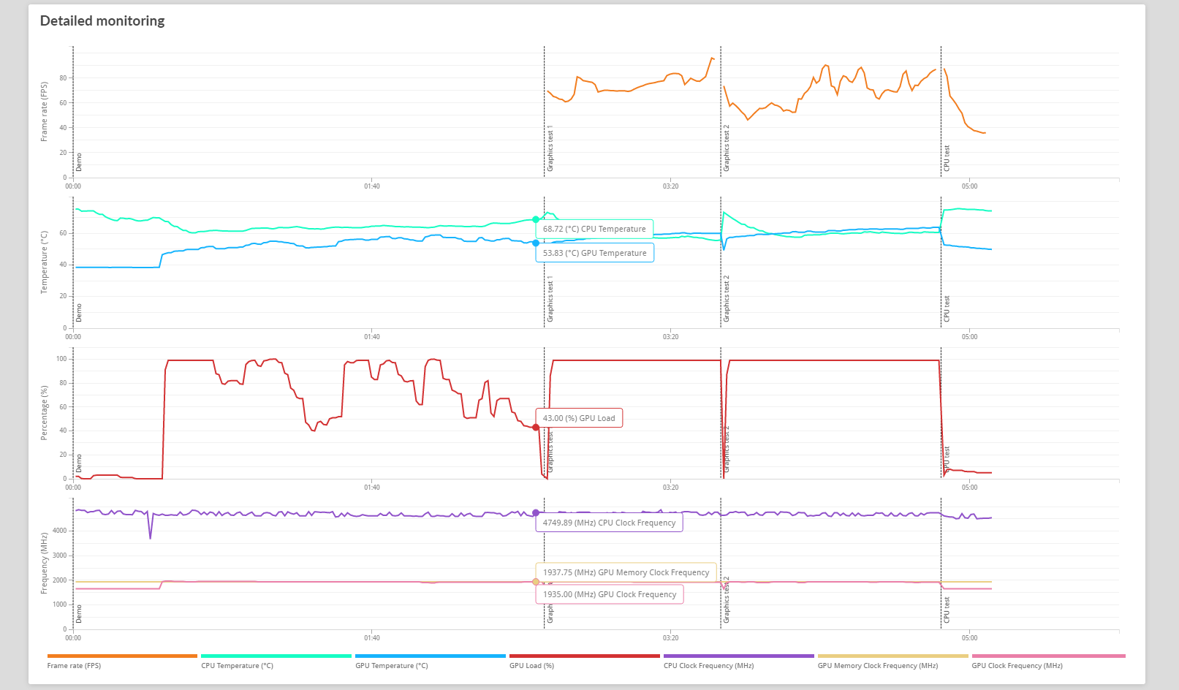Click the 1937.75 MHz GPU Memory Clock tooltip
Viewport: 1179px width, 690px height.
pyautogui.click(x=626, y=572)
